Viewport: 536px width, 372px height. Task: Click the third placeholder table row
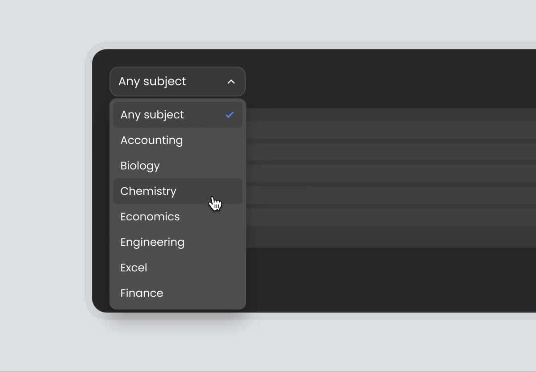[389, 174]
